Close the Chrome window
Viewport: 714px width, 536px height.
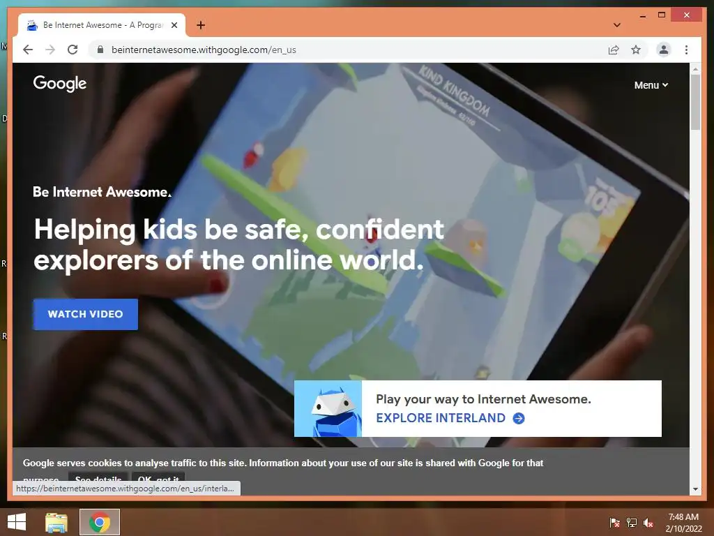687,15
